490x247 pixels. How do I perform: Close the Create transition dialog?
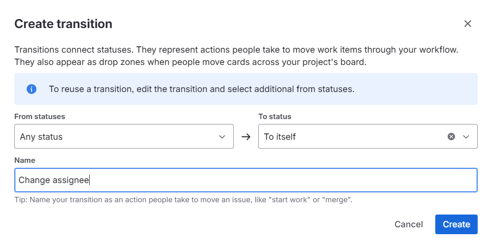click(467, 24)
